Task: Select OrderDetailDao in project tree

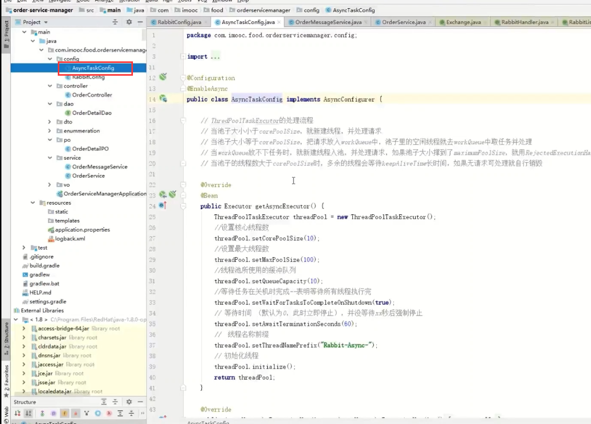Action: click(x=92, y=113)
